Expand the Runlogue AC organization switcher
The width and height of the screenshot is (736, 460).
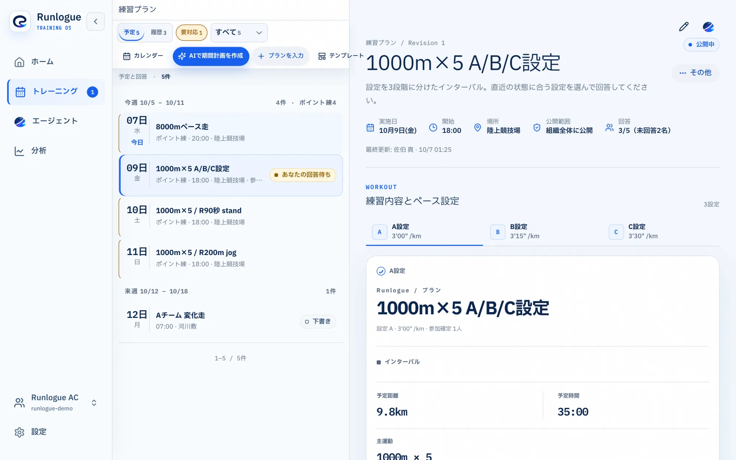[x=56, y=403]
